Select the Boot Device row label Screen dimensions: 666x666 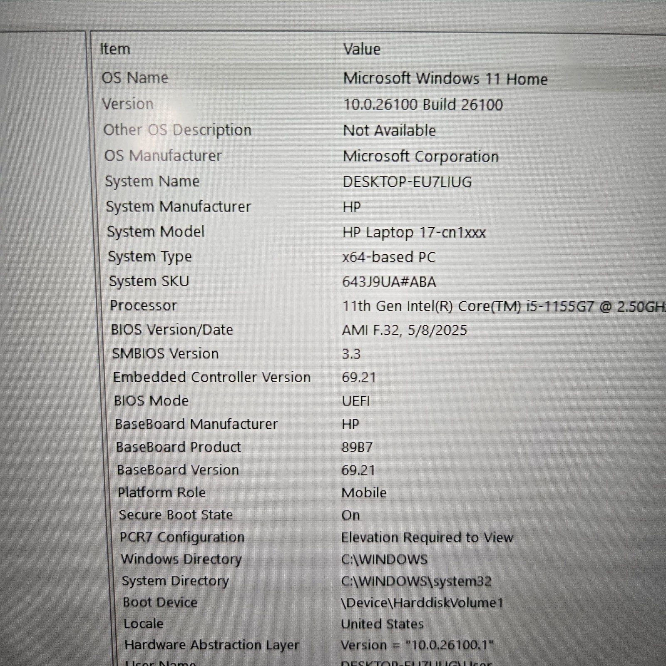160,602
